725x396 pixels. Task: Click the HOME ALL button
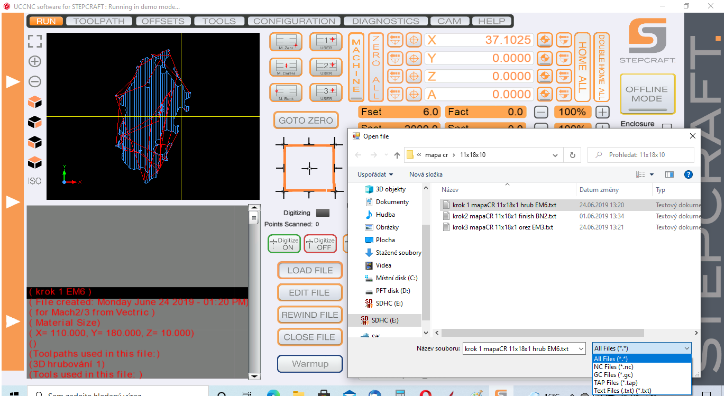(582, 67)
